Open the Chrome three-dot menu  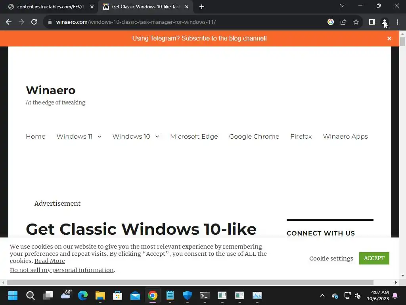point(397,22)
